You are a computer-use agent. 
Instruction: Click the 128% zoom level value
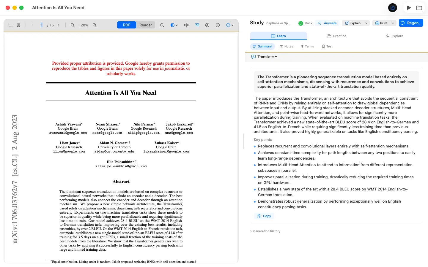click(x=84, y=25)
